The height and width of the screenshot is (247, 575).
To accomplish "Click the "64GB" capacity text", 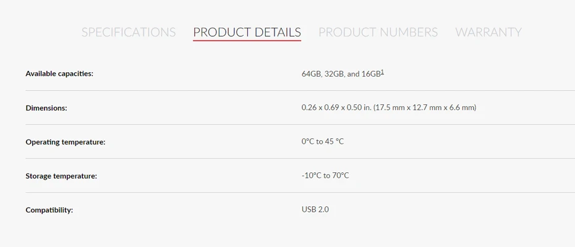I will tap(311, 74).
